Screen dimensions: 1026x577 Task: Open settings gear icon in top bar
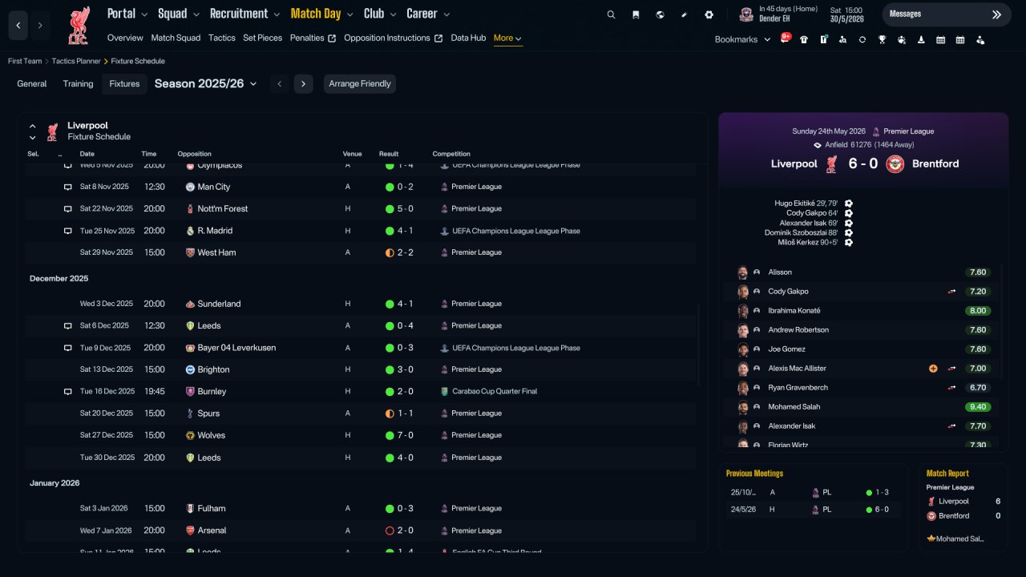pos(709,14)
